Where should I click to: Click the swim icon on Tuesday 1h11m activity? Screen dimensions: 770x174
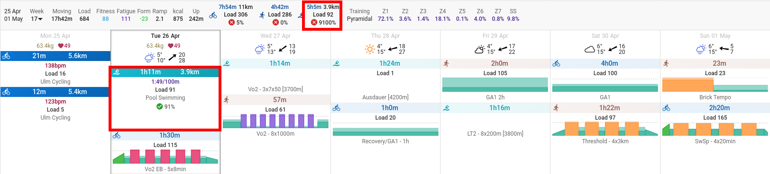[117, 72]
